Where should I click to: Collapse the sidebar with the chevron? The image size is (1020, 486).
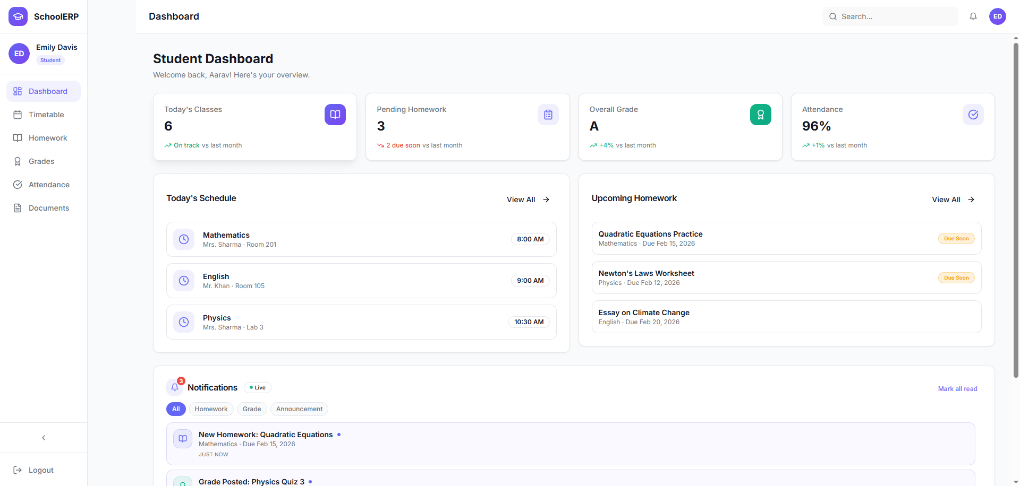(x=44, y=438)
